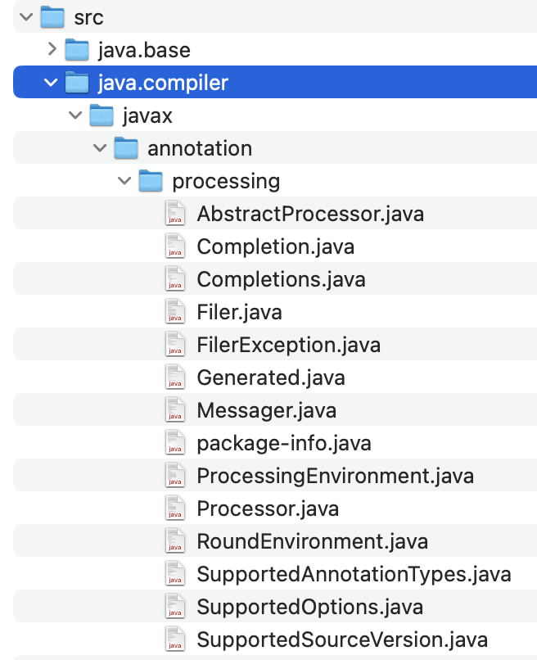
Task: Select RoundEnvironment.java in the tree
Action: coord(312,541)
